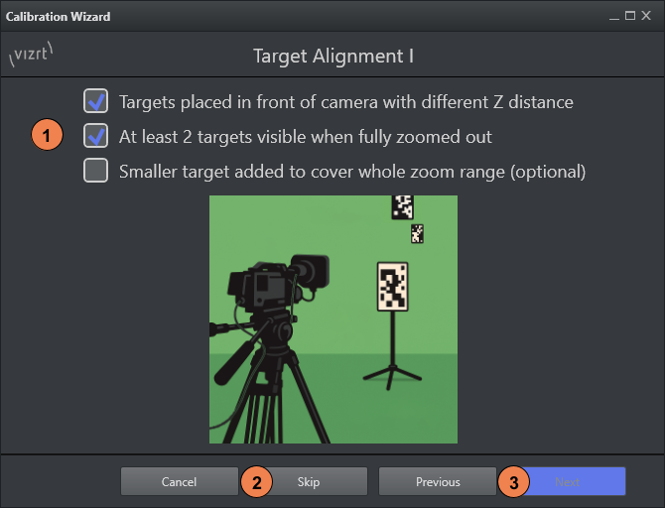Click orange callout marker number 2
Viewport: 665px width, 508px height.
(x=256, y=482)
